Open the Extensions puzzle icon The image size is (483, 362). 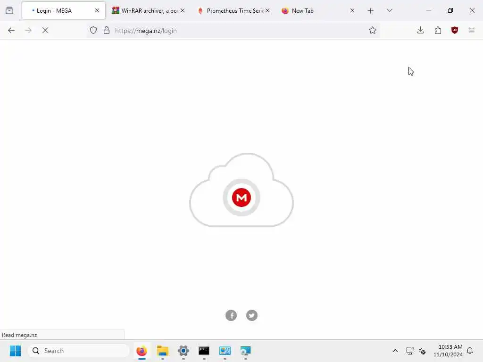pyautogui.click(x=438, y=30)
